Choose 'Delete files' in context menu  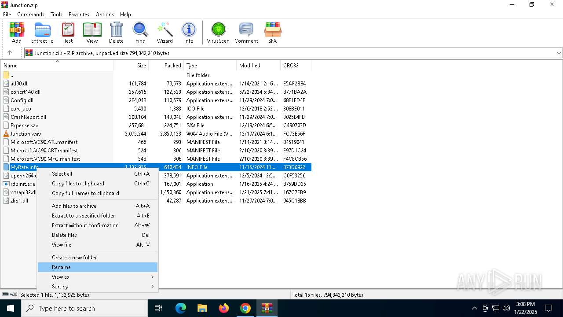coord(98,235)
